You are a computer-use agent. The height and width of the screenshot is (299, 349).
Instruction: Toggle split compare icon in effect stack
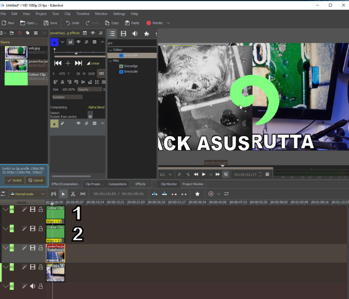point(85,33)
